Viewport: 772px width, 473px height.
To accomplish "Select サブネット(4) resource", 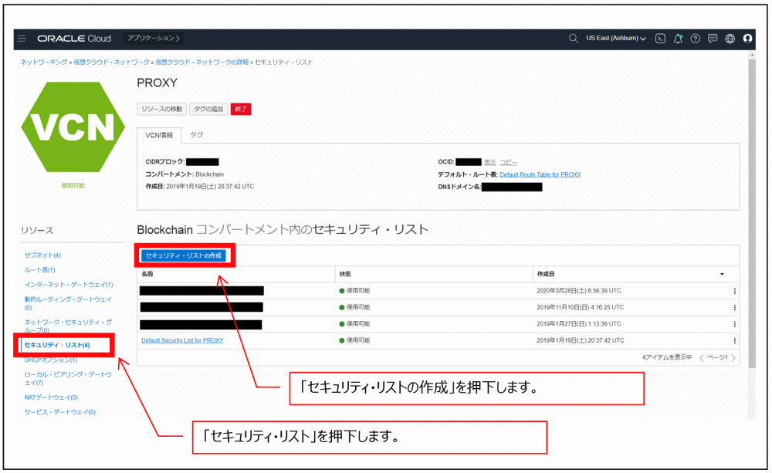I will click(x=42, y=255).
